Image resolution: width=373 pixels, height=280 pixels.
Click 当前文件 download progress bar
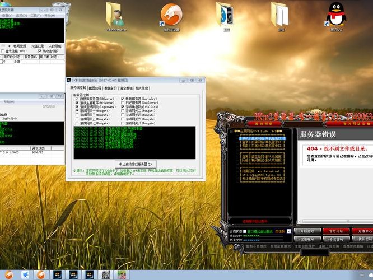[263, 236]
